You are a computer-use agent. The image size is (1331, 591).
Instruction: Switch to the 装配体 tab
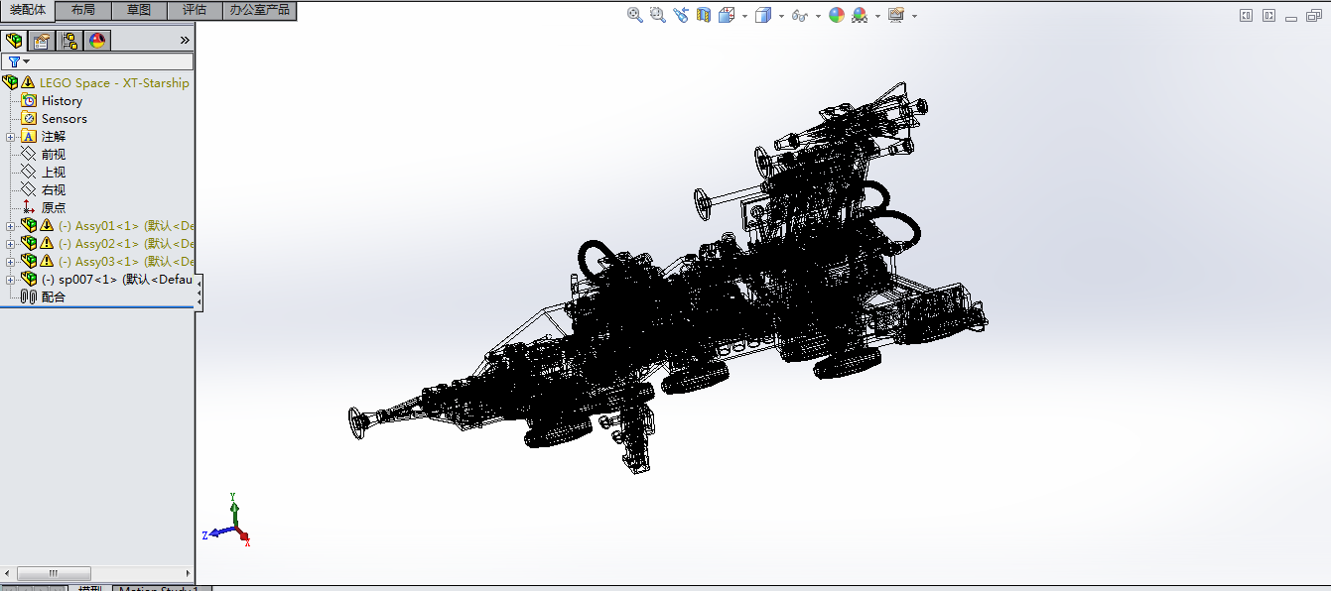coord(28,10)
